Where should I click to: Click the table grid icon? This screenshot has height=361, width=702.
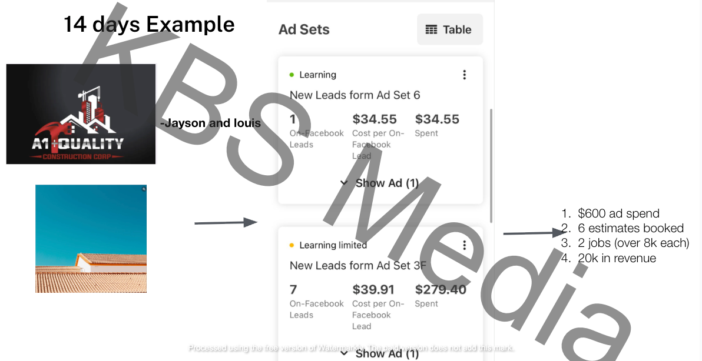(x=432, y=29)
